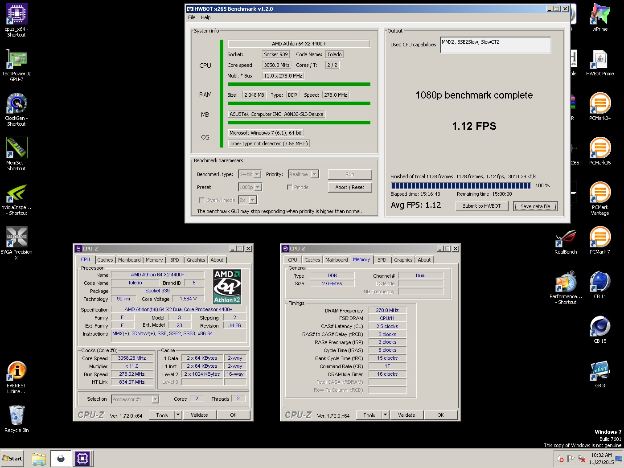
Task: Click the network tray icon
Action: (581, 459)
